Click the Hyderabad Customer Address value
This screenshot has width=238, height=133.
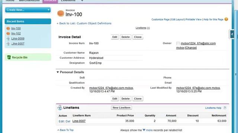pyautogui.click(x=96, y=58)
